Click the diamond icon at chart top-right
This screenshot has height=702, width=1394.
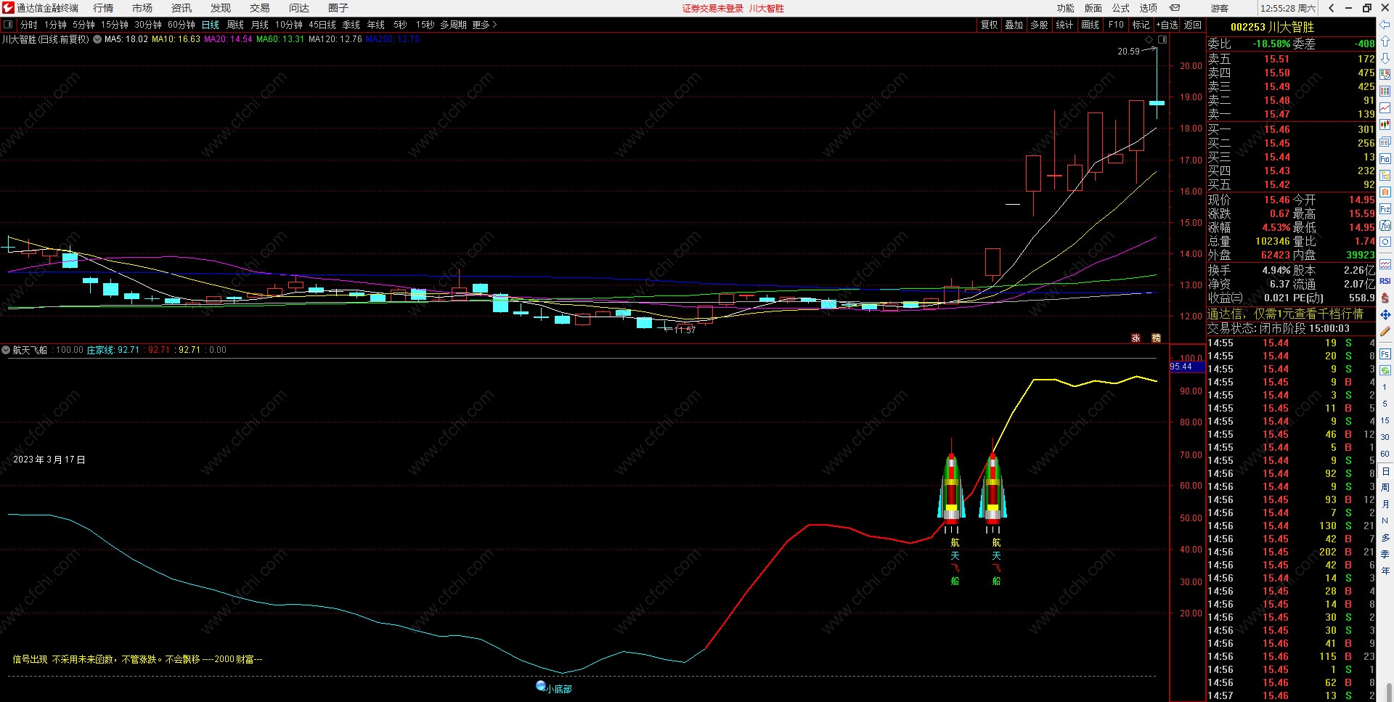pyautogui.click(x=1149, y=39)
